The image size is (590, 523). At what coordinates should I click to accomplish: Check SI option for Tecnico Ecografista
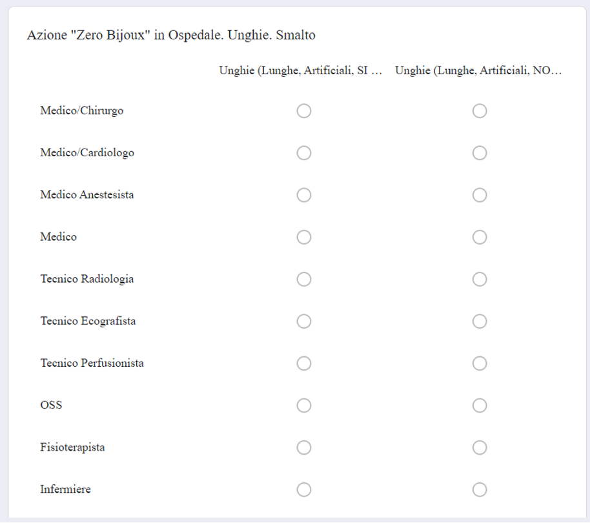pyautogui.click(x=303, y=322)
